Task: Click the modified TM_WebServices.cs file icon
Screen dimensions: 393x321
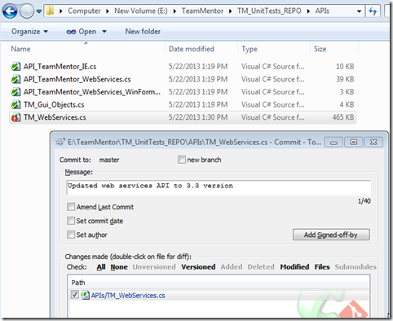Action: tap(15, 117)
